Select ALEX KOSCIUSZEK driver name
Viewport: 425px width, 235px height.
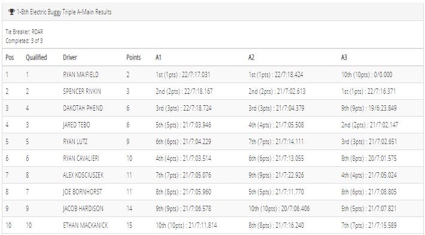(x=83, y=175)
